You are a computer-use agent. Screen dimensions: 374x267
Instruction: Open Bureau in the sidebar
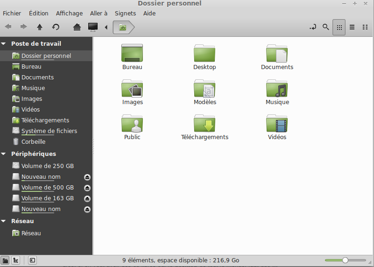(46, 66)
